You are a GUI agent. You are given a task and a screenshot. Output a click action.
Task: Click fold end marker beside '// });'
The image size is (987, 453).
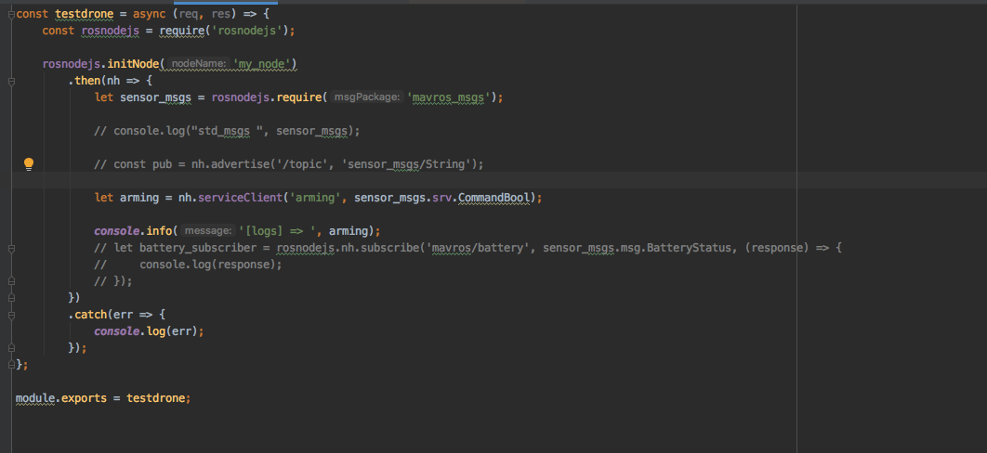point(11,281)
